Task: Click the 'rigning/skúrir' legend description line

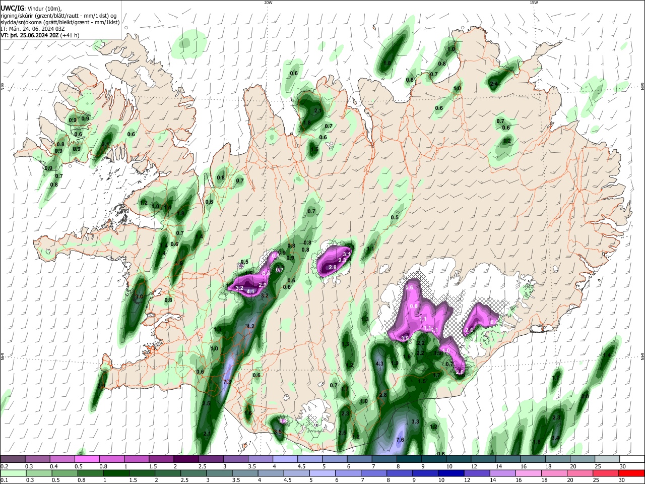Action: (59, 16)
